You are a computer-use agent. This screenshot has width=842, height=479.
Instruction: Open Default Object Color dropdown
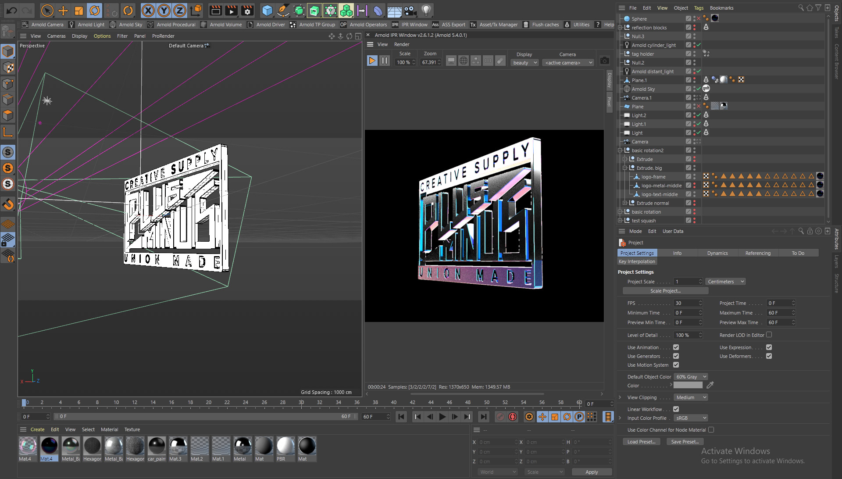click(691, 377)
